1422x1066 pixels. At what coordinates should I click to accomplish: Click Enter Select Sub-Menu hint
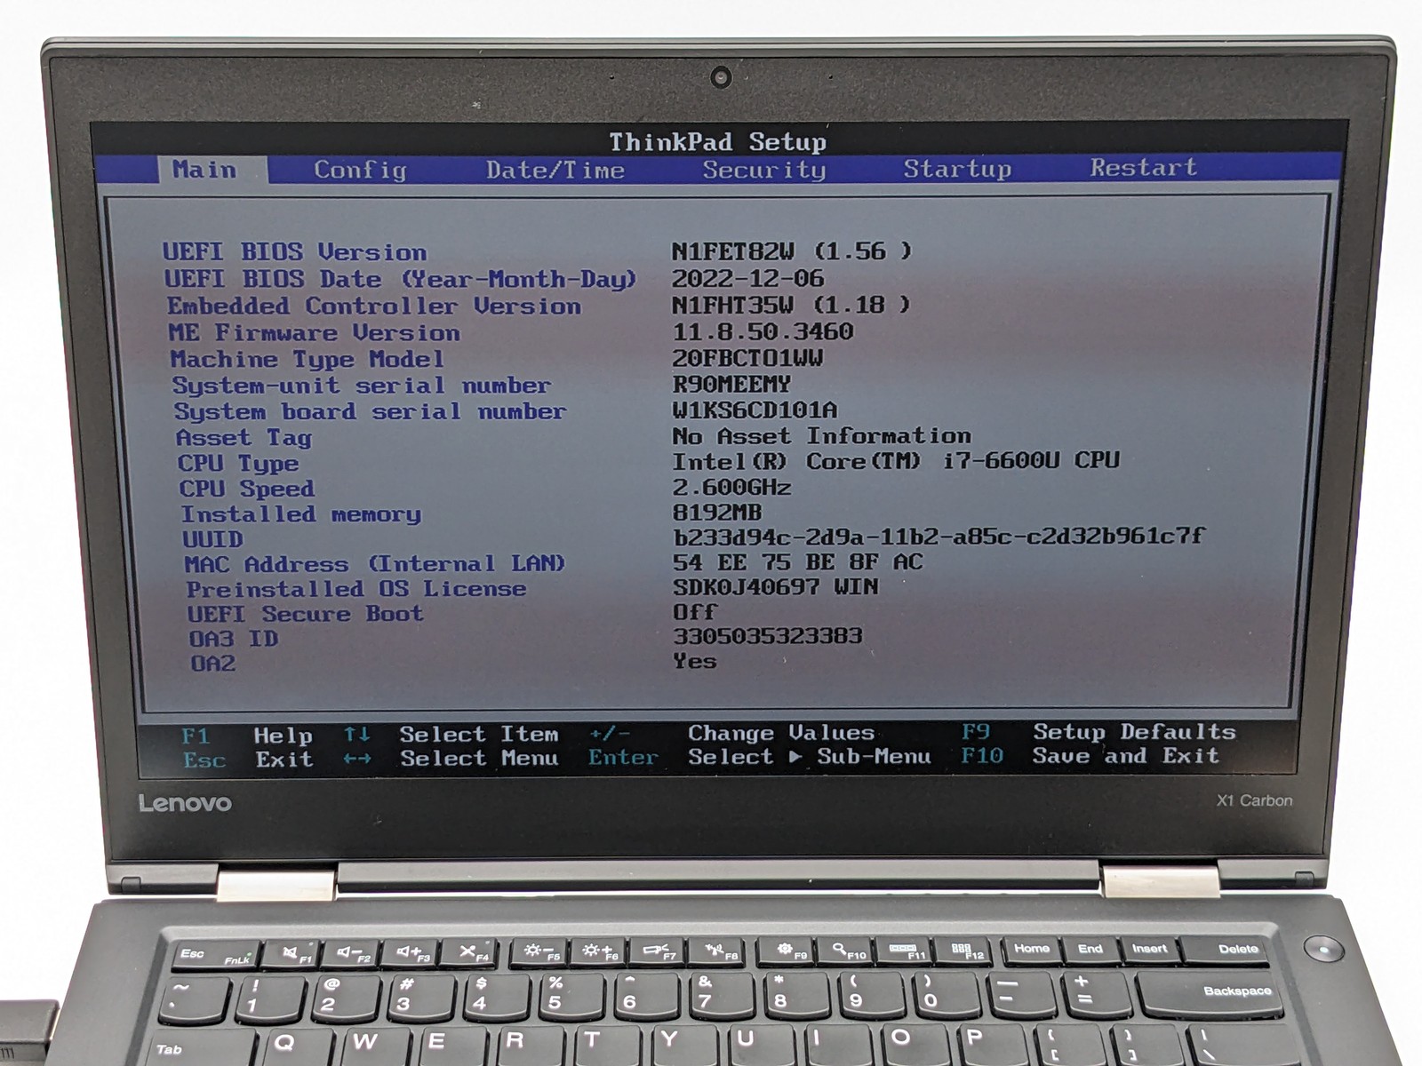(x=759, y=757)
